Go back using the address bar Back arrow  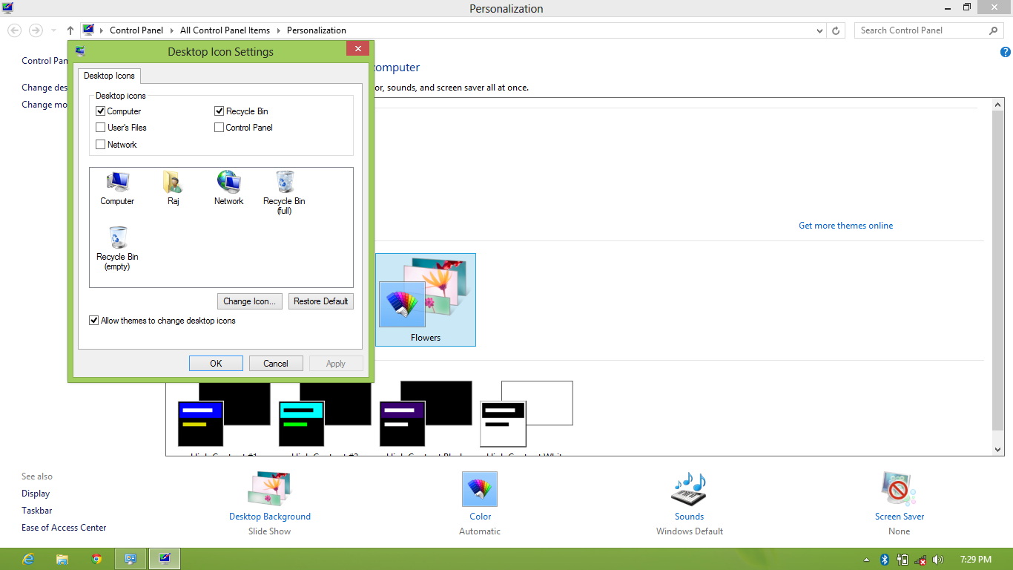(15, 30)
